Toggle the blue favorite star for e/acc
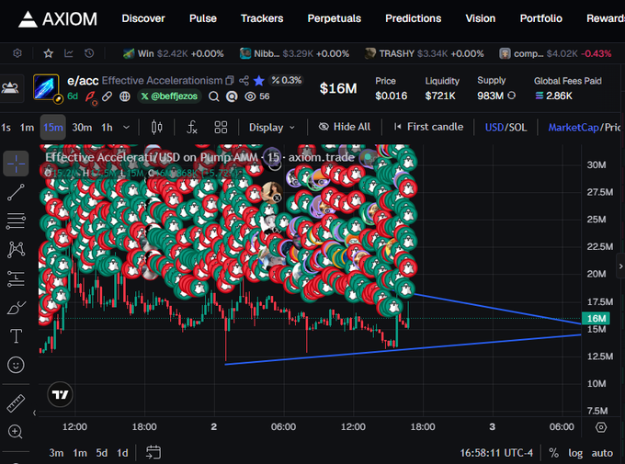 [258, 81]
